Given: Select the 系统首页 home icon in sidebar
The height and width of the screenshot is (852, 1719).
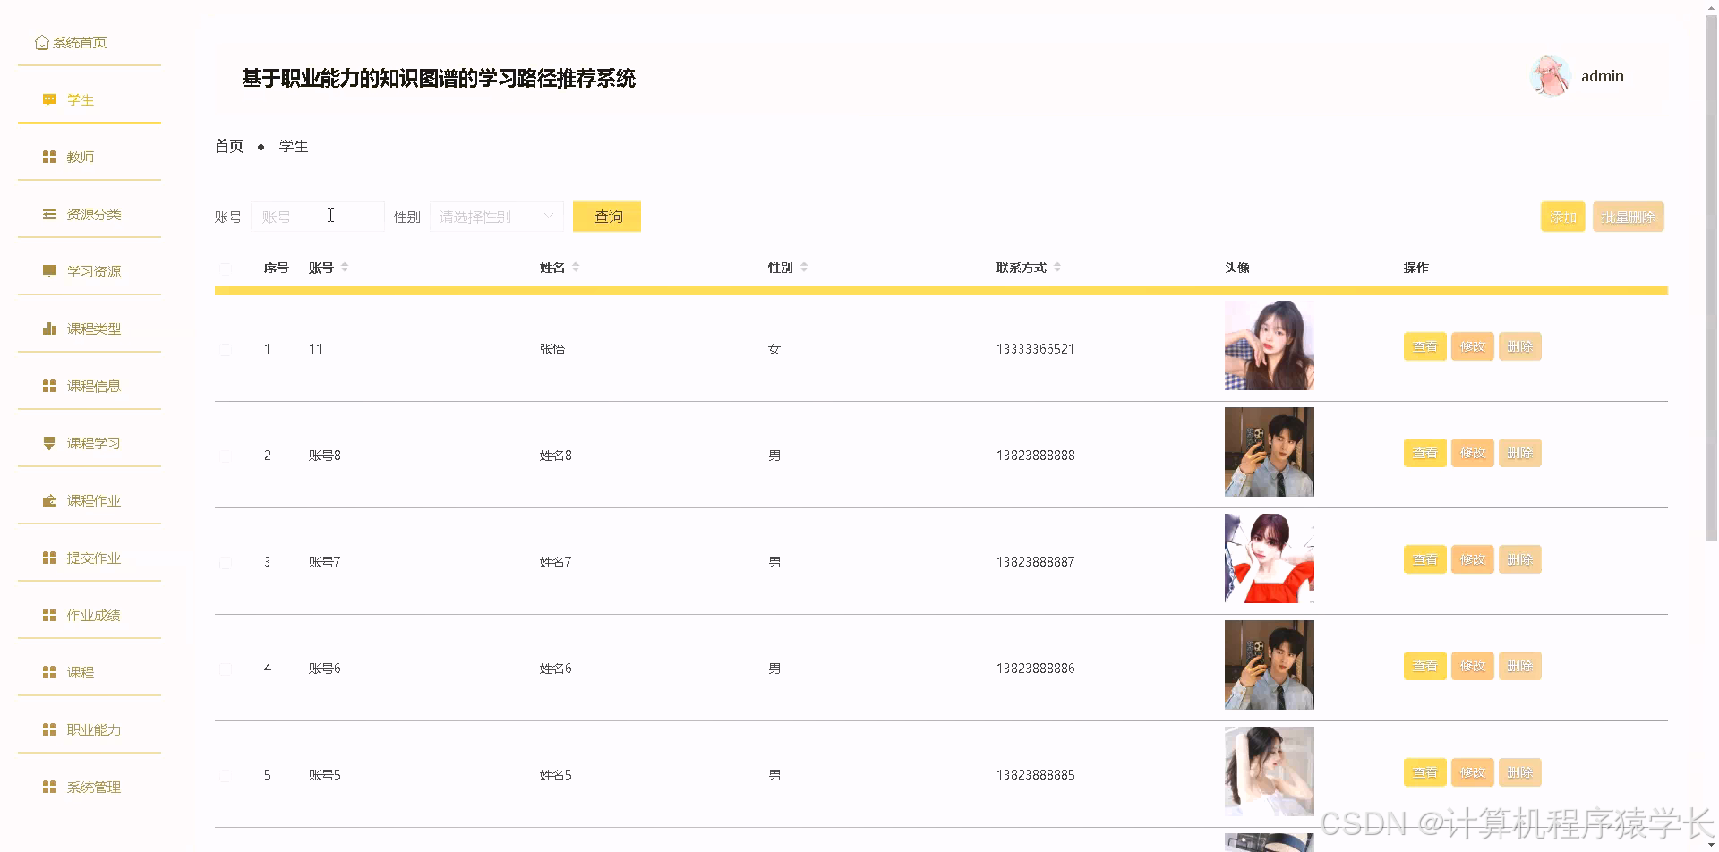Looking at the screenshot, I should [x=41, y=41].
